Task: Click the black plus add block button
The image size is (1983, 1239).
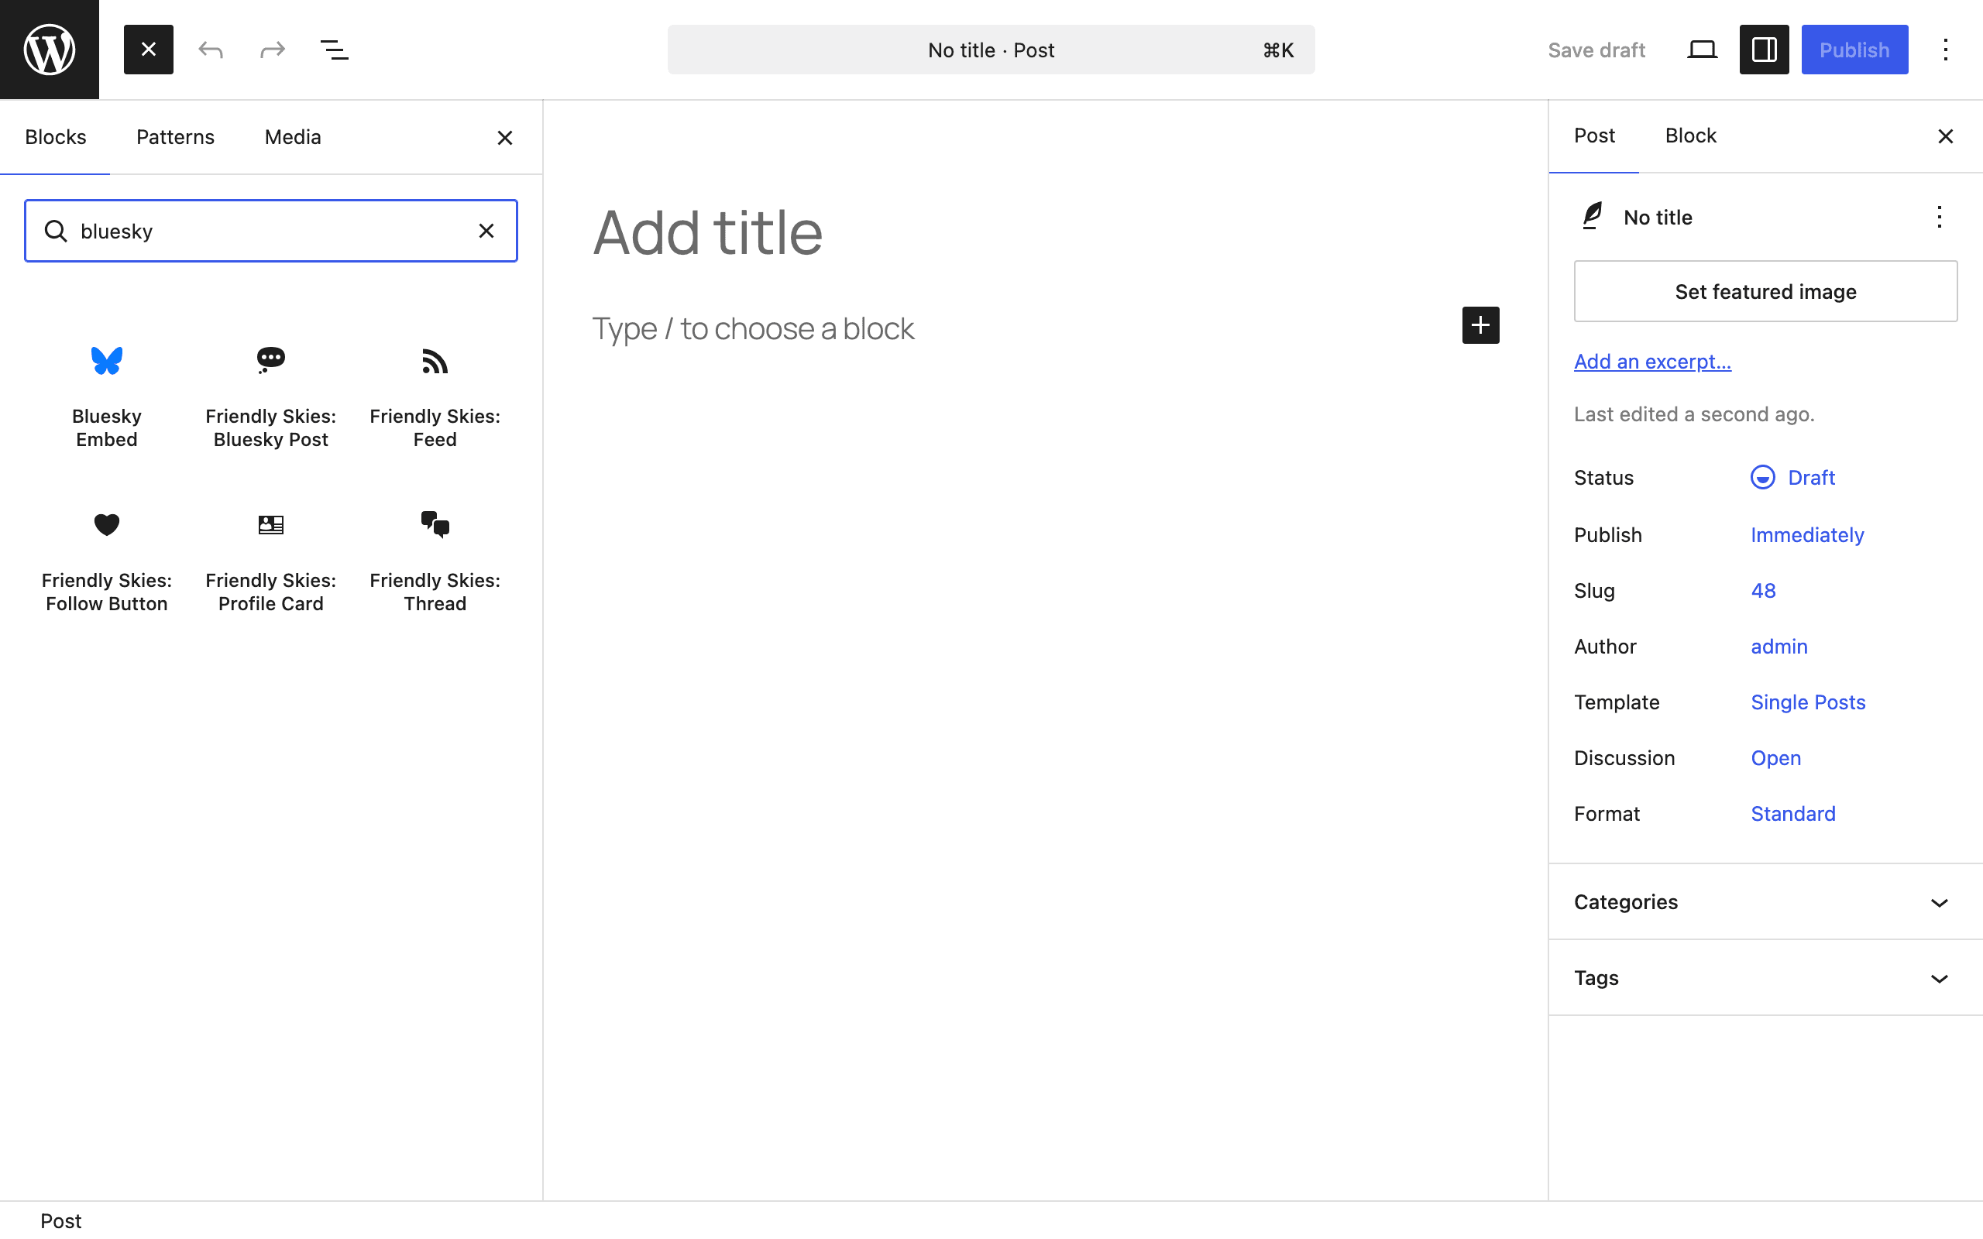Action: pos(1481,325)
